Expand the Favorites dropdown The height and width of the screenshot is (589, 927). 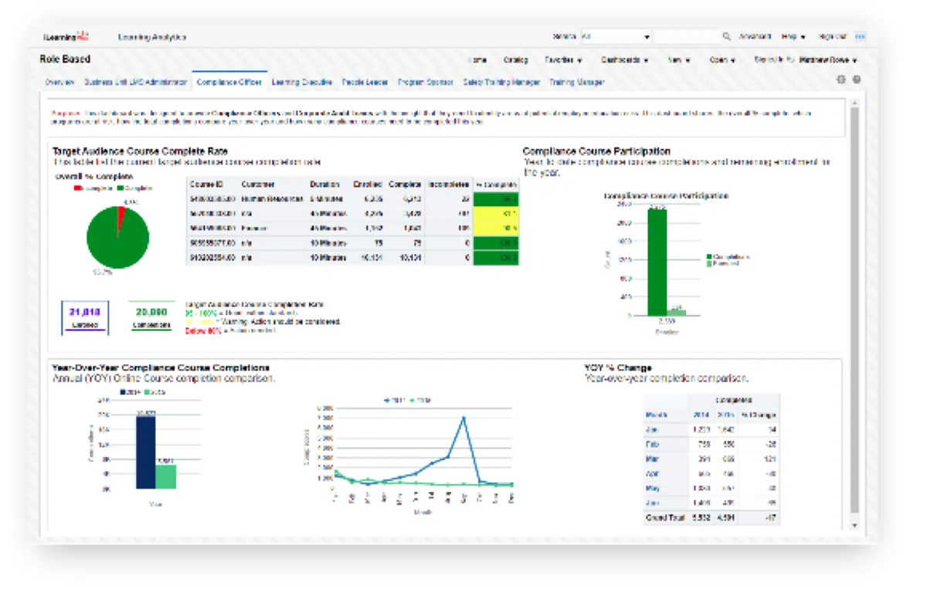(563, 59)
